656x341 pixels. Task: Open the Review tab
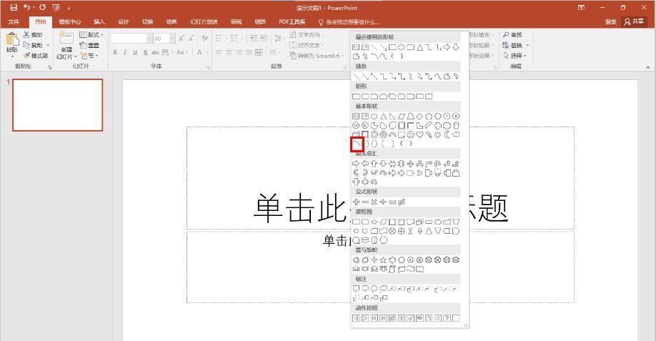tap(236, 21)
